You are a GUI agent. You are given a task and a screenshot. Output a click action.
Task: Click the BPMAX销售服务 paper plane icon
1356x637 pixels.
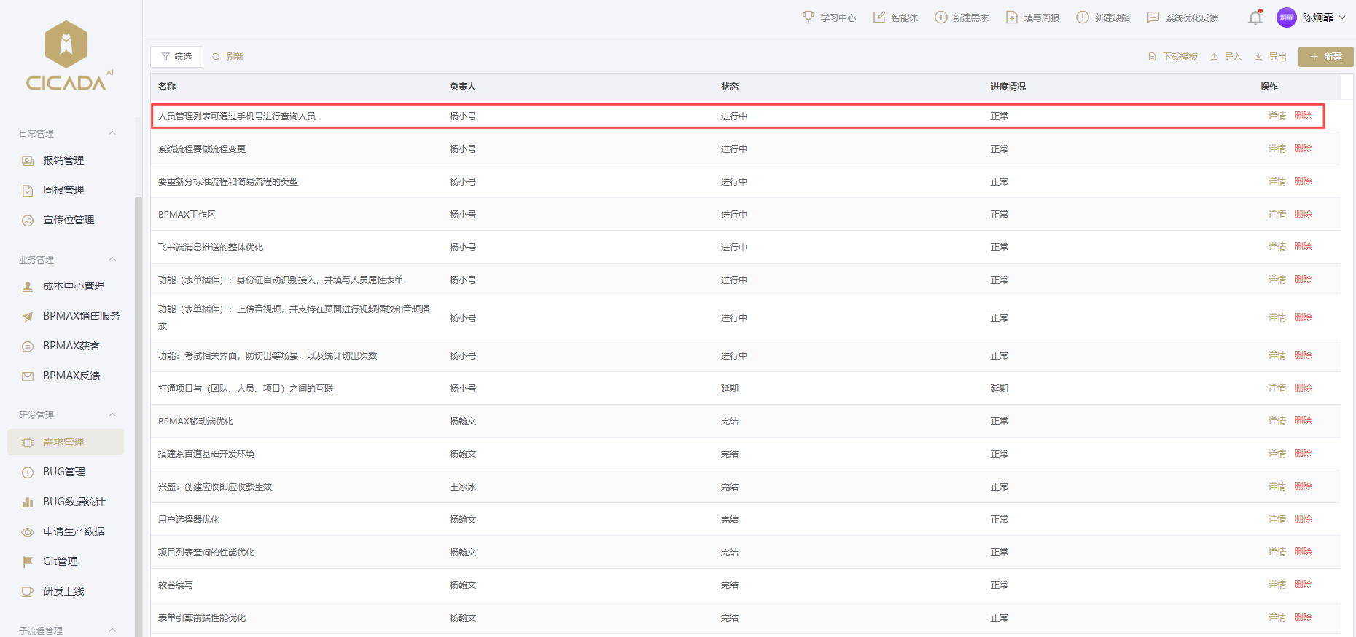[x=28, y=317]
